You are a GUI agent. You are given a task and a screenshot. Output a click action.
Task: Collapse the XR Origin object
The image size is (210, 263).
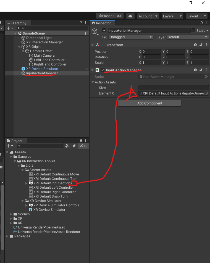pos(19,47)
